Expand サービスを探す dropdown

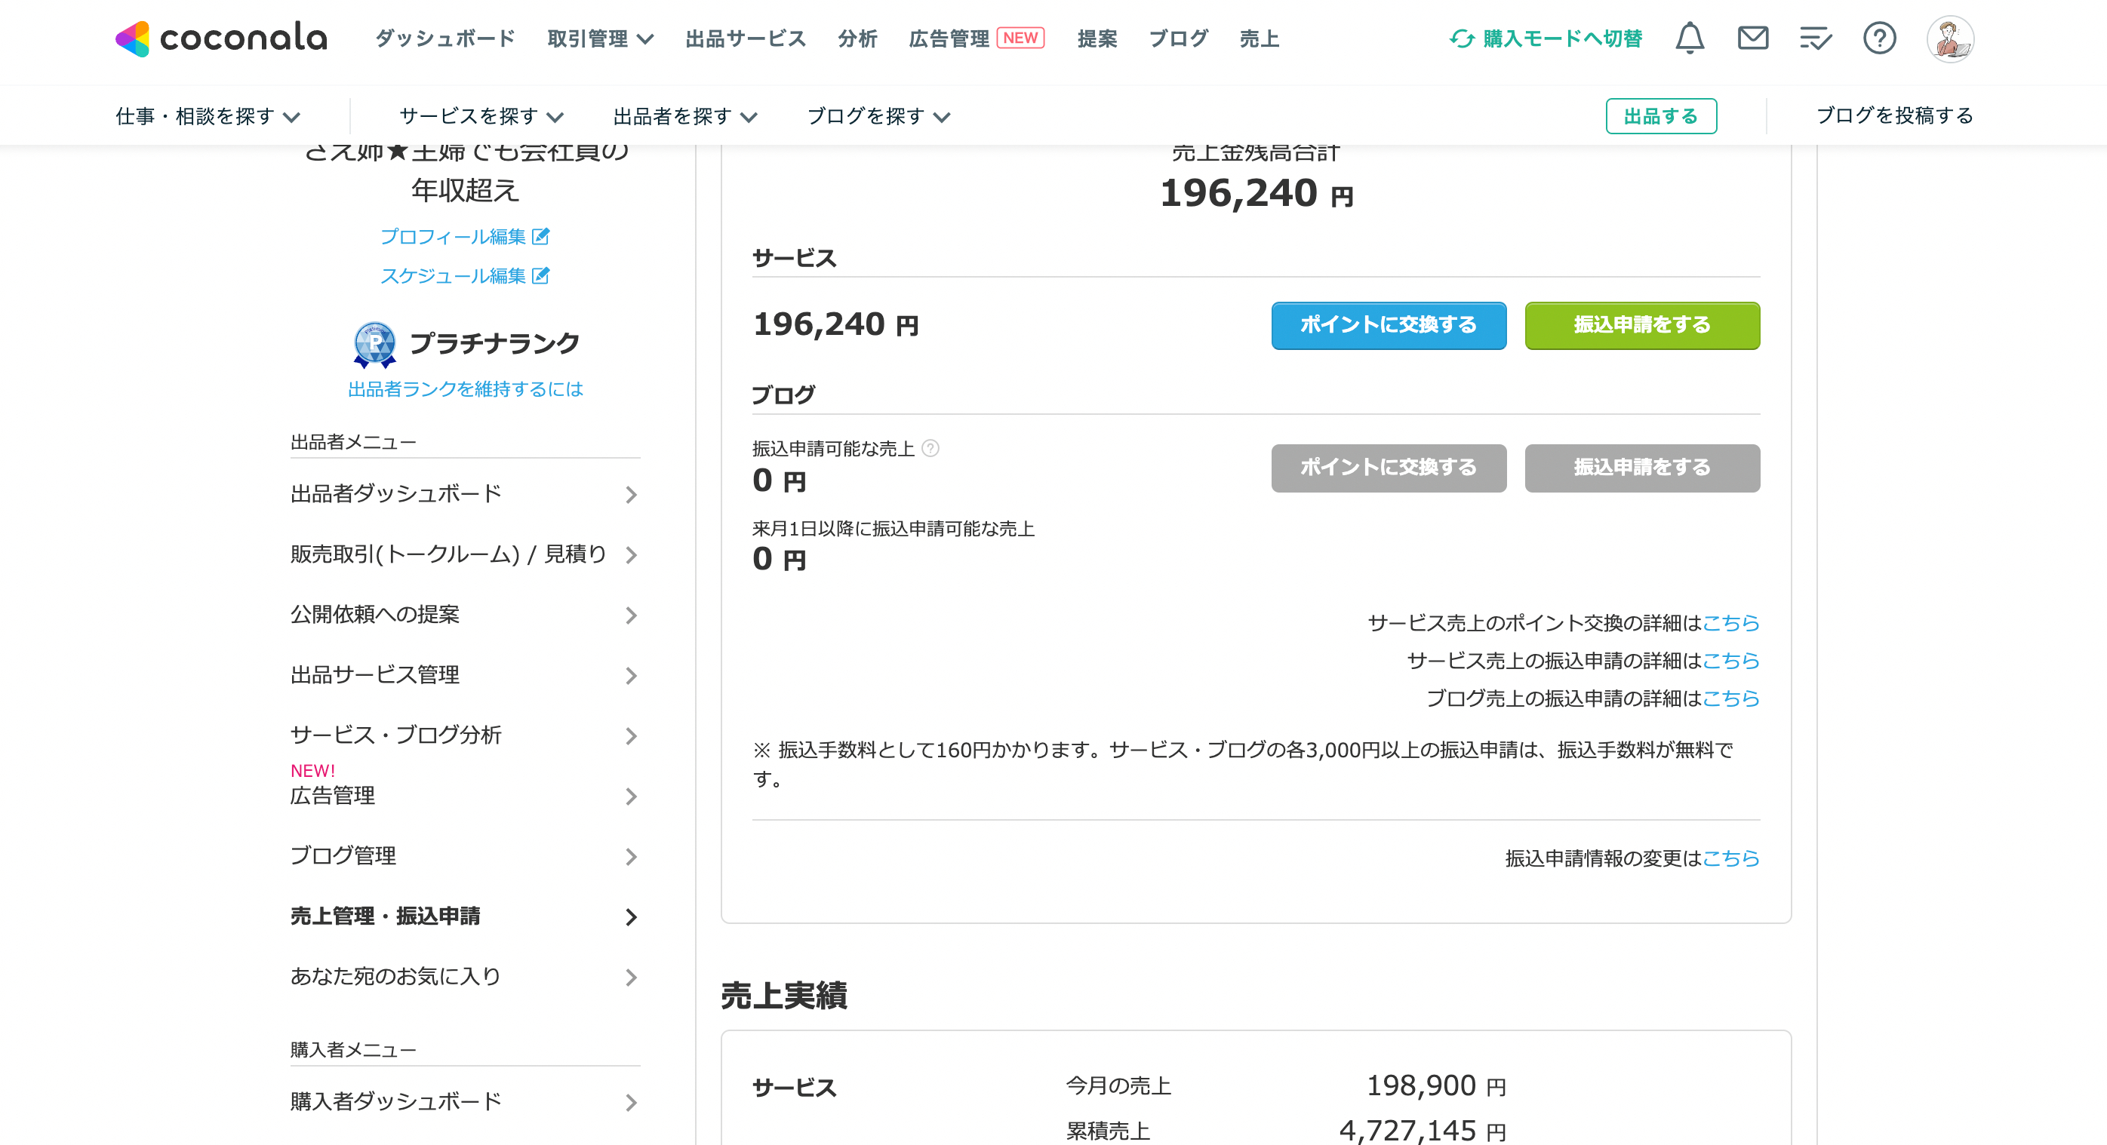[x=481, y=116]
